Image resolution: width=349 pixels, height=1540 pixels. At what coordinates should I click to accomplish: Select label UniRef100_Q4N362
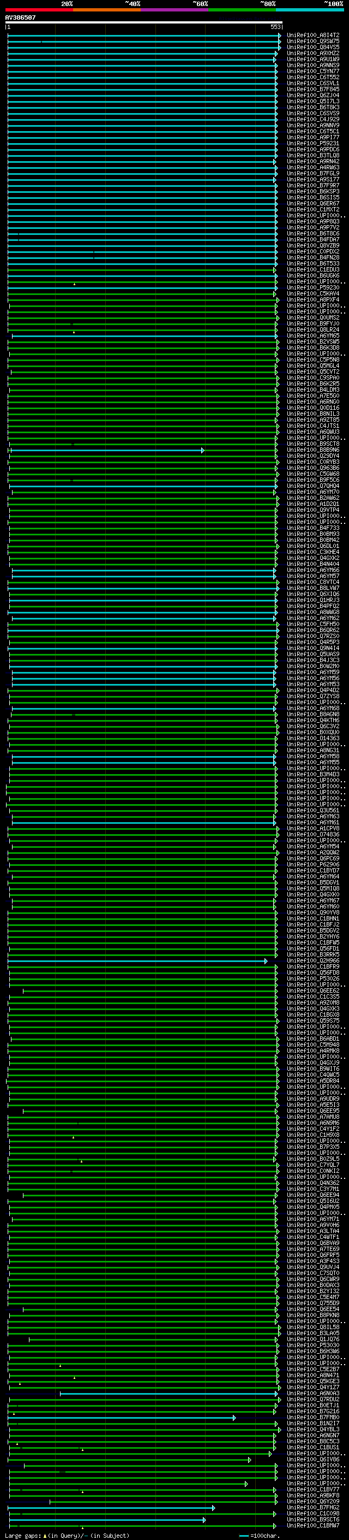[312, 1183]
